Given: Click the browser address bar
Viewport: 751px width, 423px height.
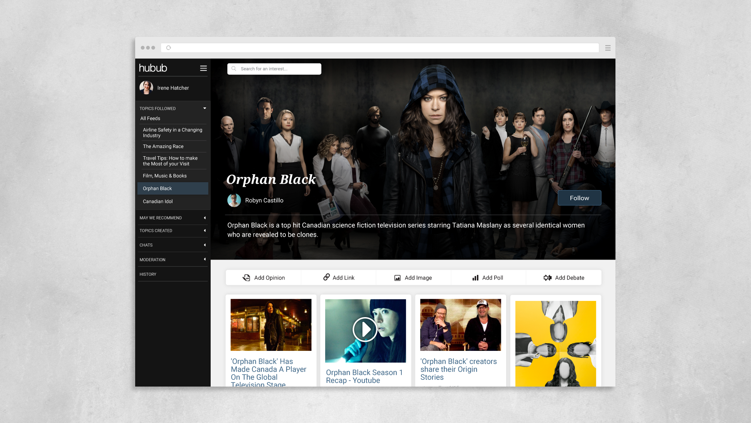Looking at the screenshot, I should click(x=380, y=48).
